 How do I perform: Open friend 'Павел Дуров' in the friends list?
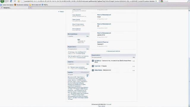coord(76,20)
